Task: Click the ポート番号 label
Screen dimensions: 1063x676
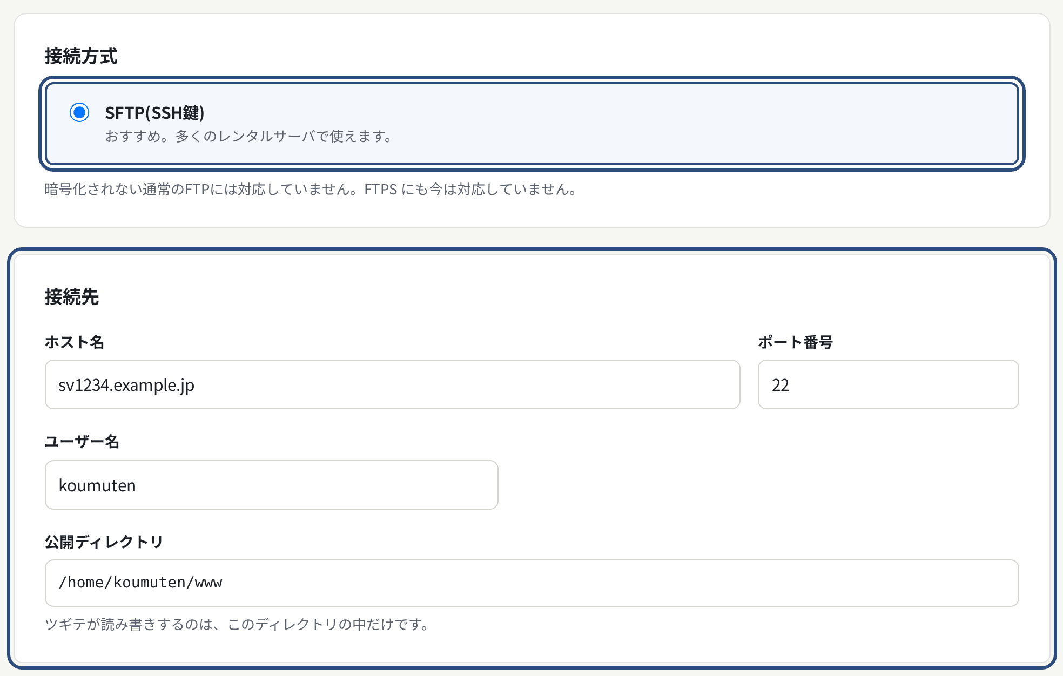Action: [795, 342]
